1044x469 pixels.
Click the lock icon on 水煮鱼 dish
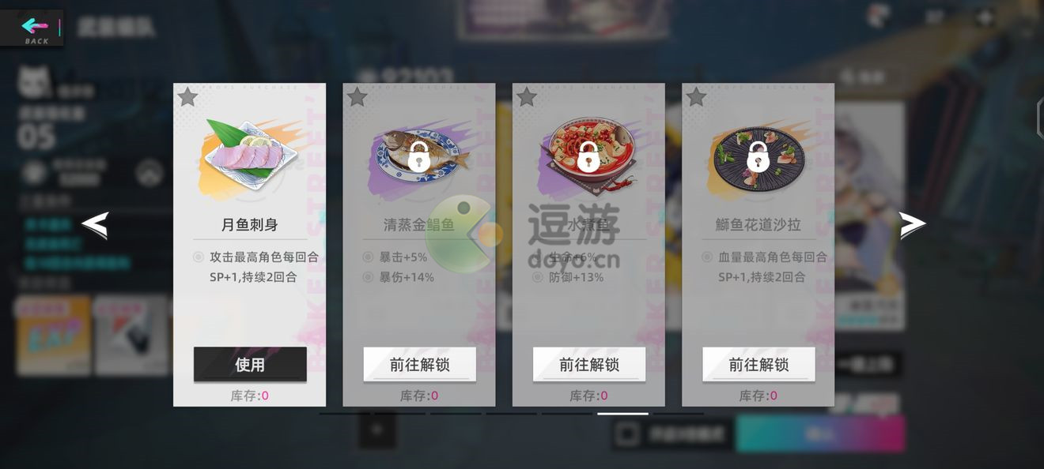pyautogui.click(x=588, y=157)
